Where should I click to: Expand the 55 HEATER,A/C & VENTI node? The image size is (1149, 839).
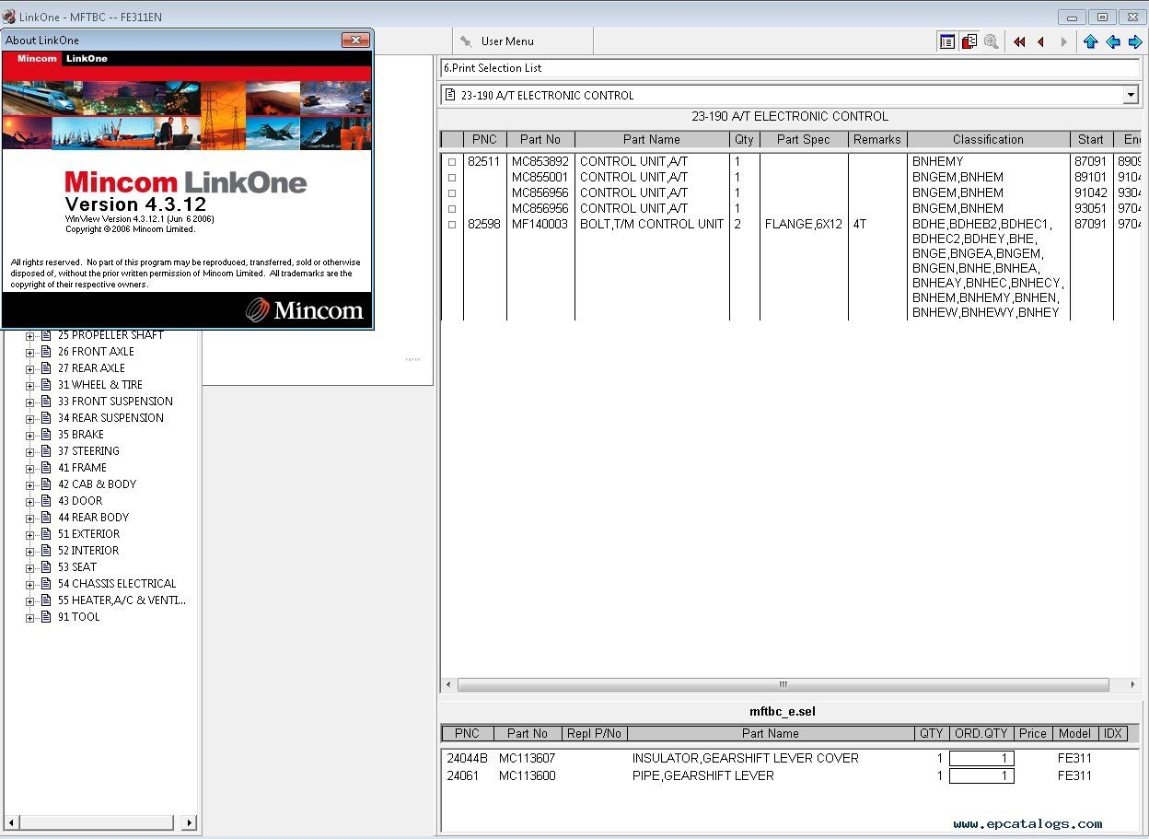tap(29, 600)
